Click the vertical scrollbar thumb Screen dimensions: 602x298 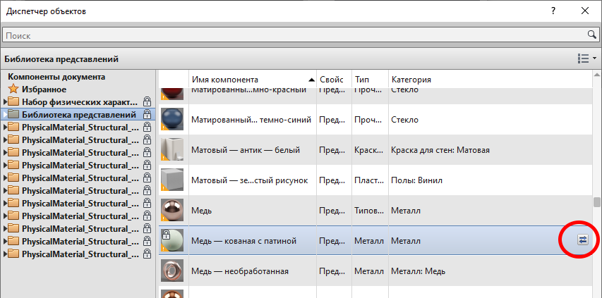[596, 202]
